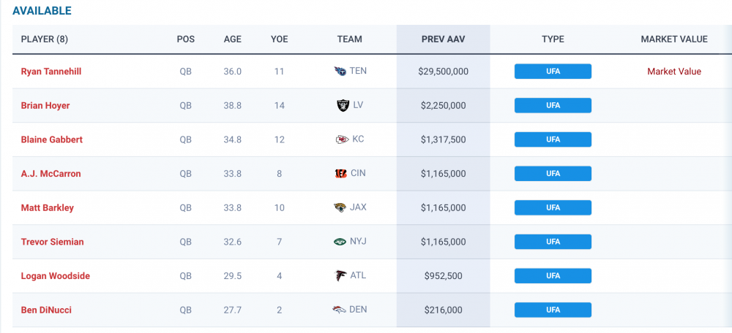732x333 pixels.
Task: Sort the table by TYPE header
Action: [x=553, y=39]
